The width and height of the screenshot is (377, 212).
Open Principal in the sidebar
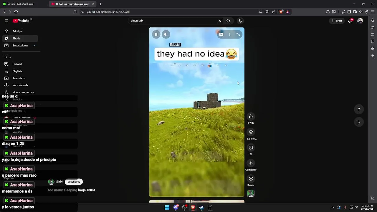pos(20,31)
